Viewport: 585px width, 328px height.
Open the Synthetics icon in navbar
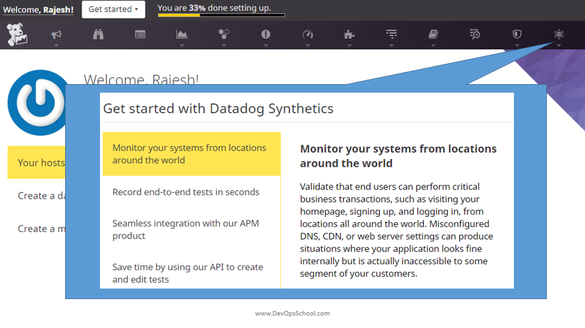(x=559, y=34)
